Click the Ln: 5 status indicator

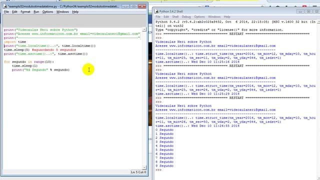pyautogui.click(x=134, y=172)
